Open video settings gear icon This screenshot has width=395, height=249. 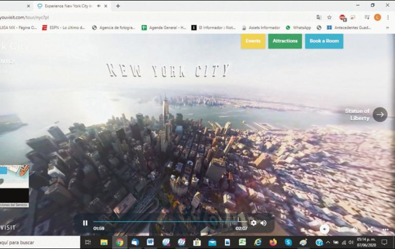tap(253, 223)
